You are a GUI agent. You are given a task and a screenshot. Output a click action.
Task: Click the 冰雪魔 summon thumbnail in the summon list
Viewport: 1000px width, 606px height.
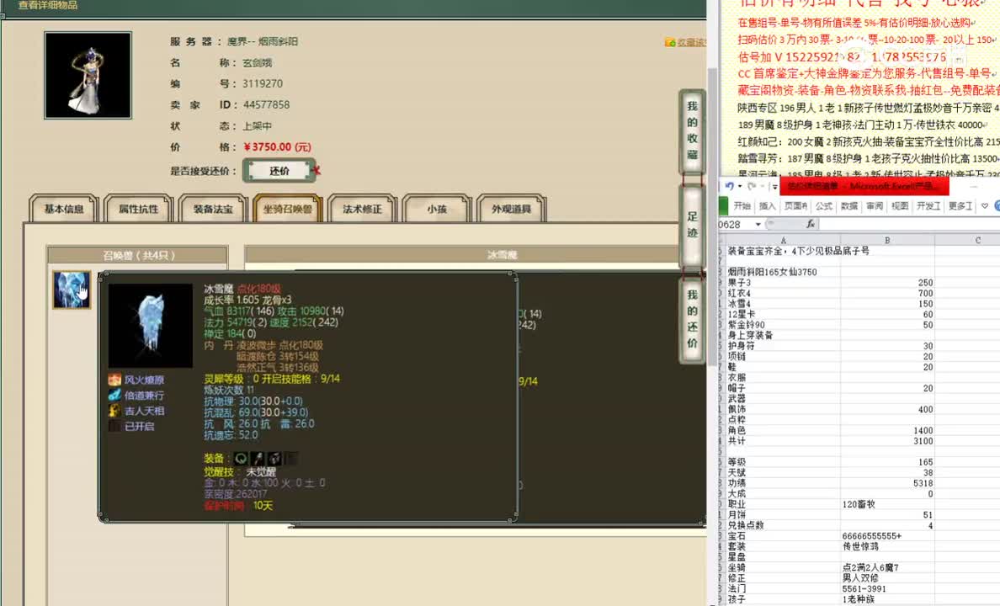pyautogui.click(x=72, y=289)
